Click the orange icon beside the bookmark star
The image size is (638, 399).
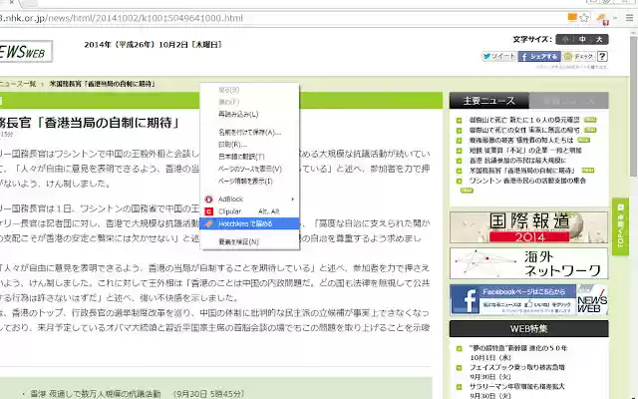pos(572,17)
